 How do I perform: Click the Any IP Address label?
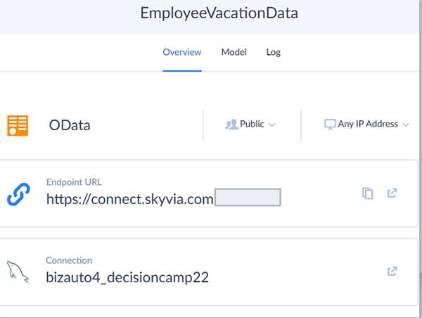tap(368, 125)
